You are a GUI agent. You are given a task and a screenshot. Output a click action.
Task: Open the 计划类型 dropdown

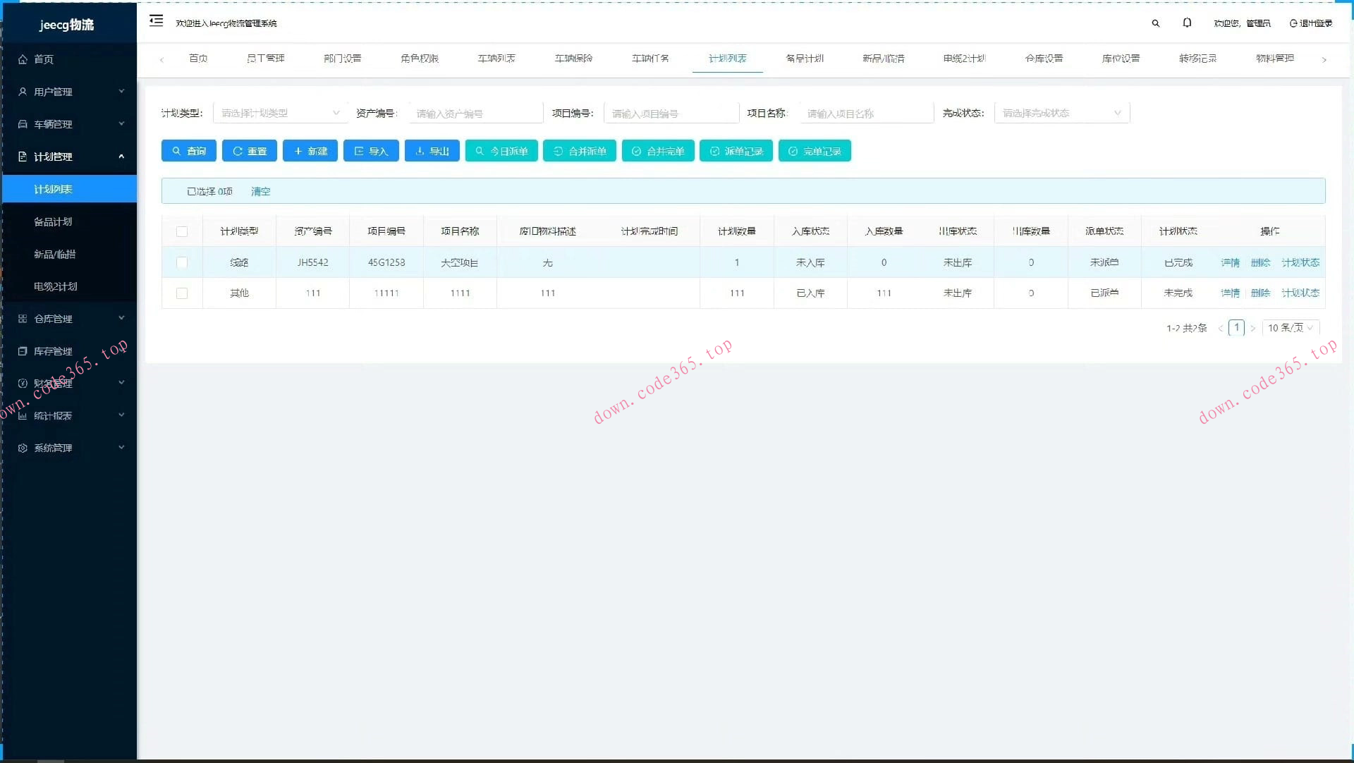280,113
